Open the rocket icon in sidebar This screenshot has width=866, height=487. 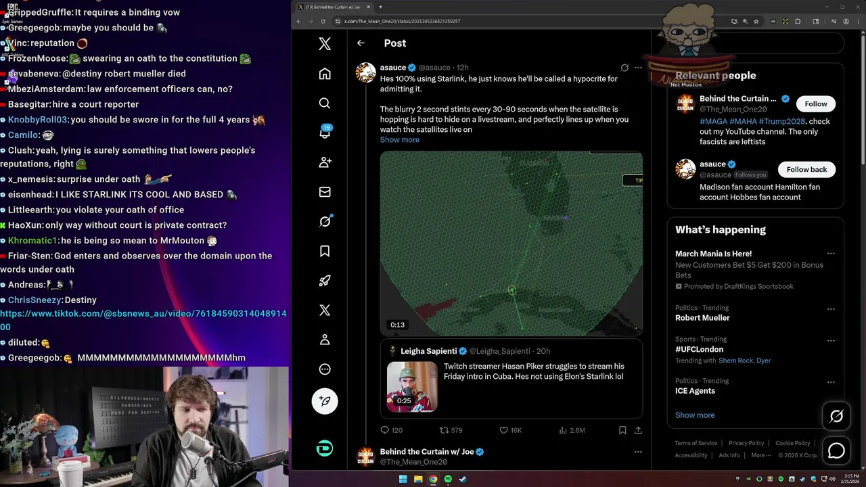325,281
